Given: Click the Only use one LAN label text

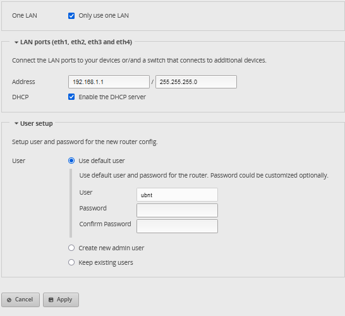Looking at the screenshot, I should 104,16.
